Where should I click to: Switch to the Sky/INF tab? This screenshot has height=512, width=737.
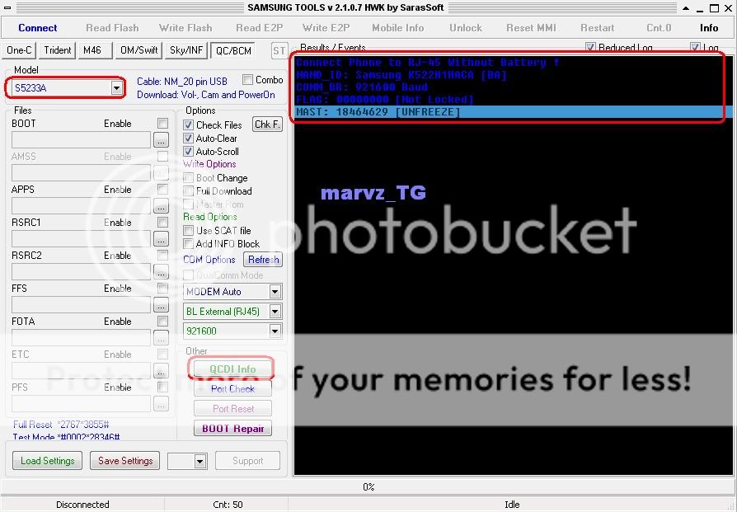[x=186, y=50]
